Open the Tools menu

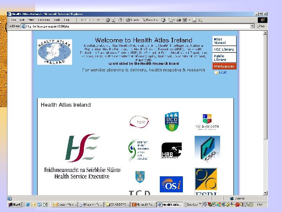tap(57, 20)
